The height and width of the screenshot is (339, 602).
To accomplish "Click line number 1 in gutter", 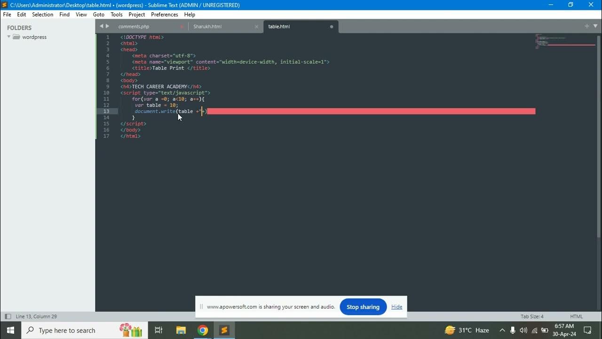I will coord(108,37).
